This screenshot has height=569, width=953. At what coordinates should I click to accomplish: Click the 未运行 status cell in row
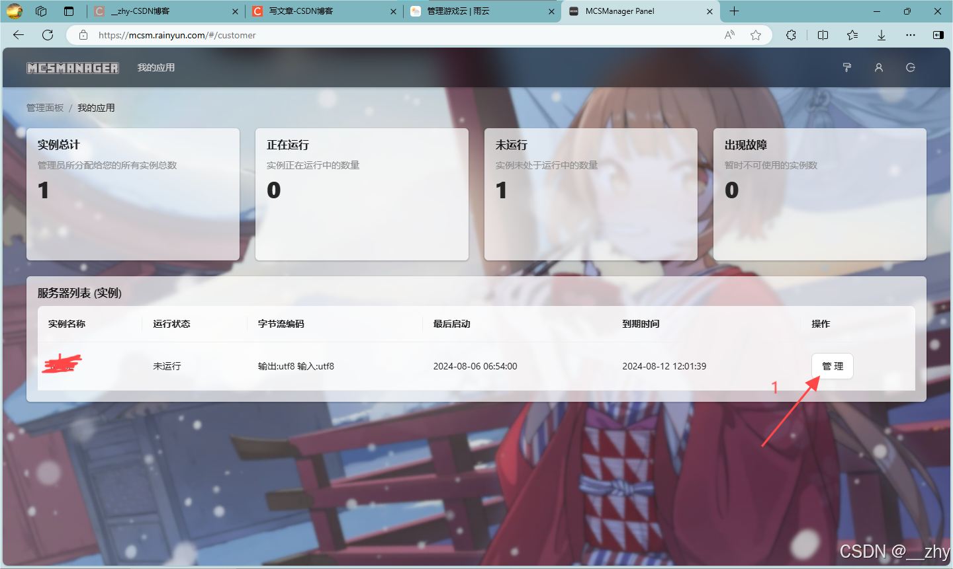[167, 366]
